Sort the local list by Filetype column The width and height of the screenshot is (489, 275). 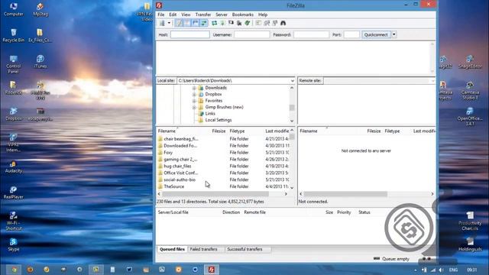pos(237,131)
